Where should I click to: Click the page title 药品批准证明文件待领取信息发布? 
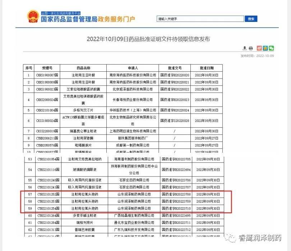148,39
